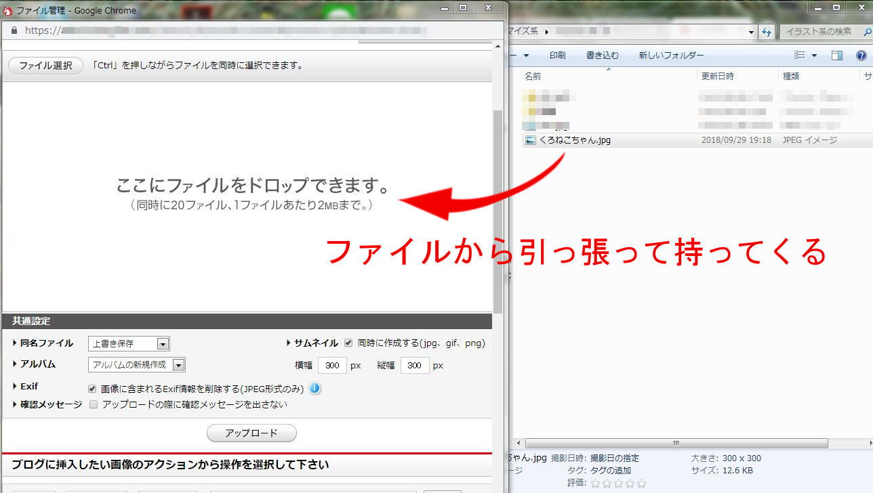Click the blue info icon next to Exif
Viewport: 873px width, 493px height.
pos(314,389)
